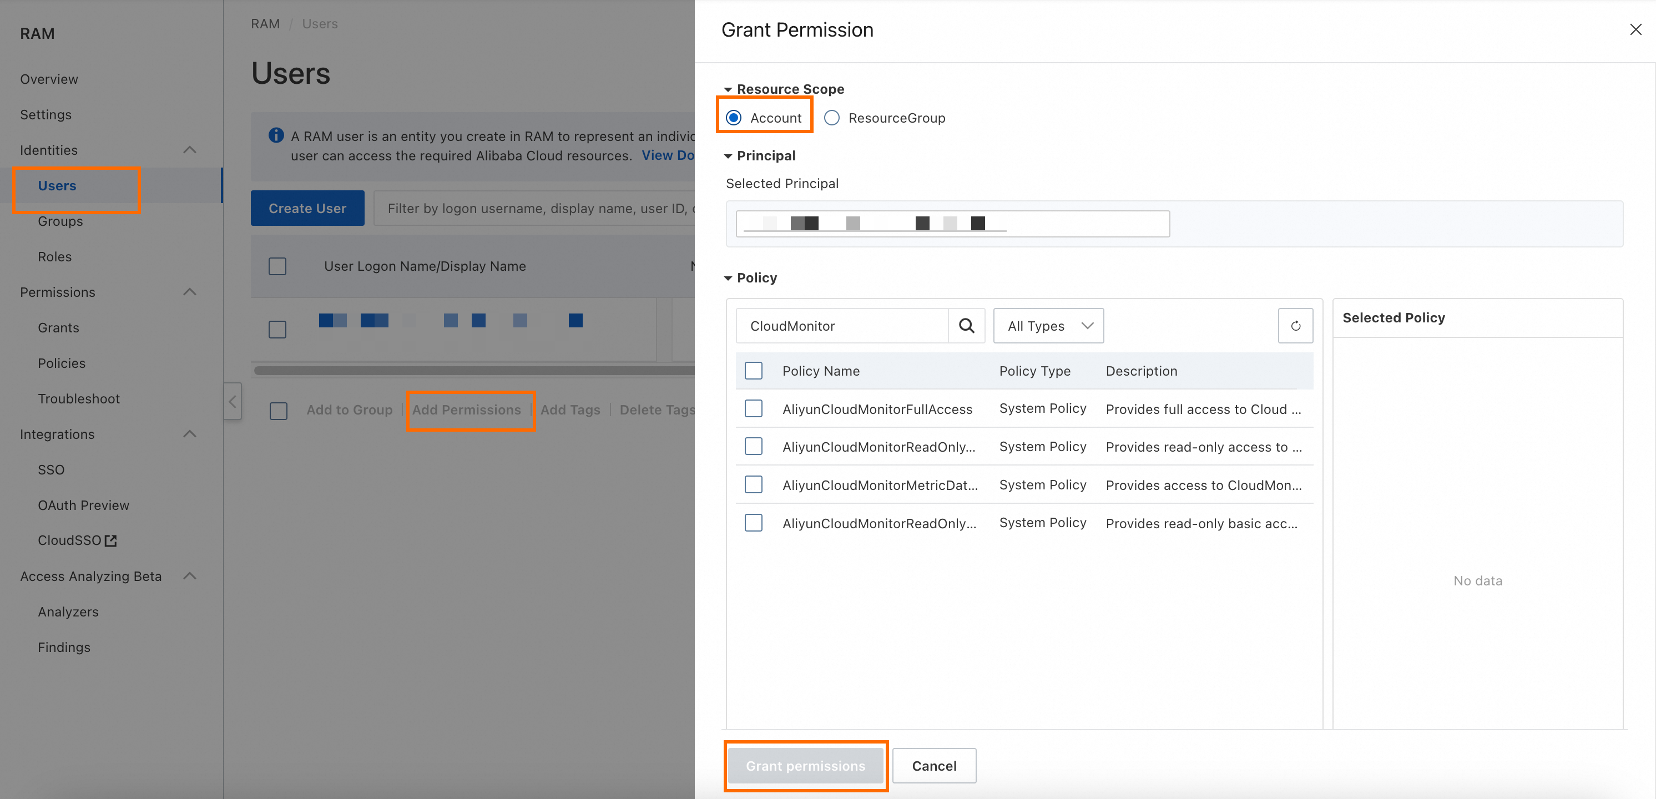Viewport: 1656px width, 799px height.
Task: Open Settings in the RAM sidebar
Action: point(46,114)
